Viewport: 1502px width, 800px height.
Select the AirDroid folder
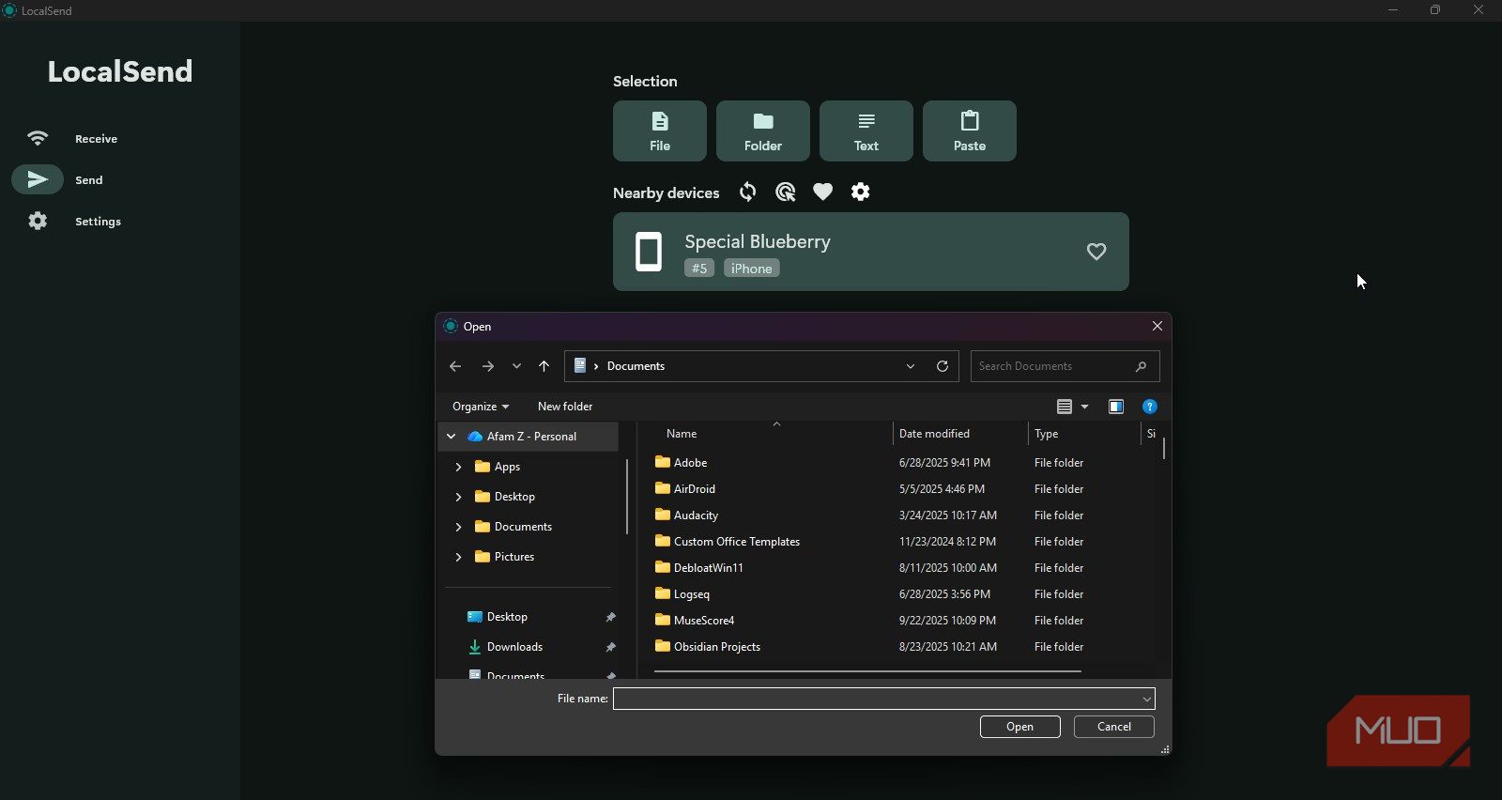(695, 489)
